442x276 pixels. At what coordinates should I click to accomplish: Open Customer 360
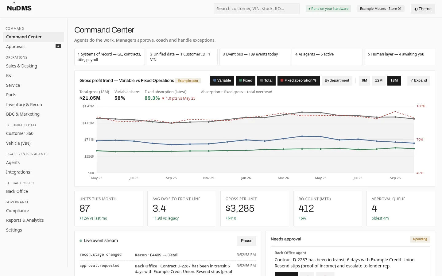(x=33, y=133)
